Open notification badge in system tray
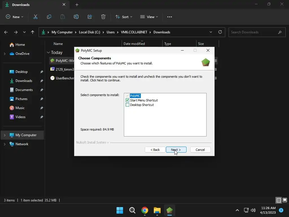 pyautogui.click(x=281, y=210)
